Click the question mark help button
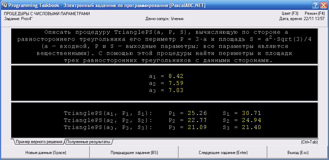This screenshot has height=160, width=329. (316, 5)
